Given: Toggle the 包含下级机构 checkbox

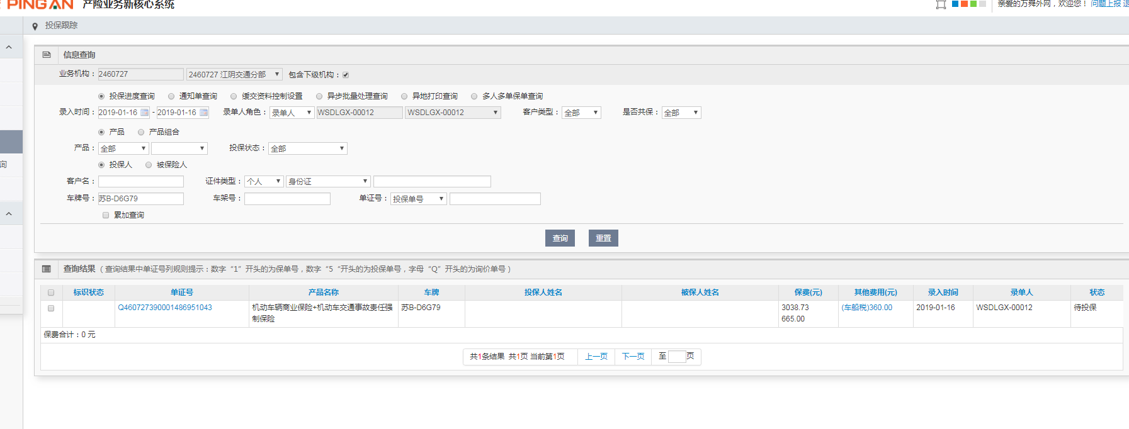Looking at the screenshot, I should pyautogui.click(x=346, y=75).
